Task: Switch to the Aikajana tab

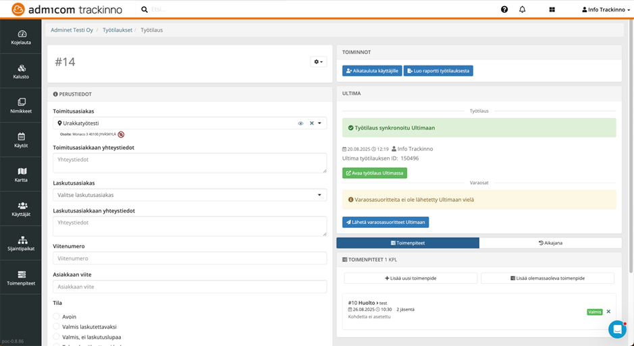Action: click(x=550, y=243)
